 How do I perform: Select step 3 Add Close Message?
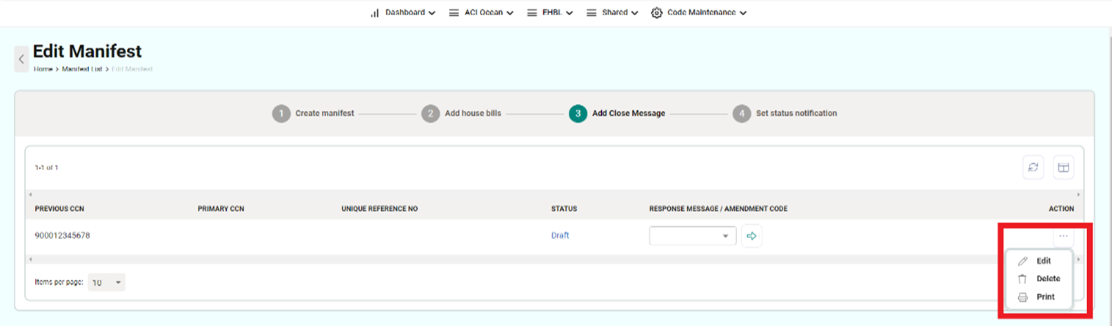pyautogui.click(x=617, y=113)
